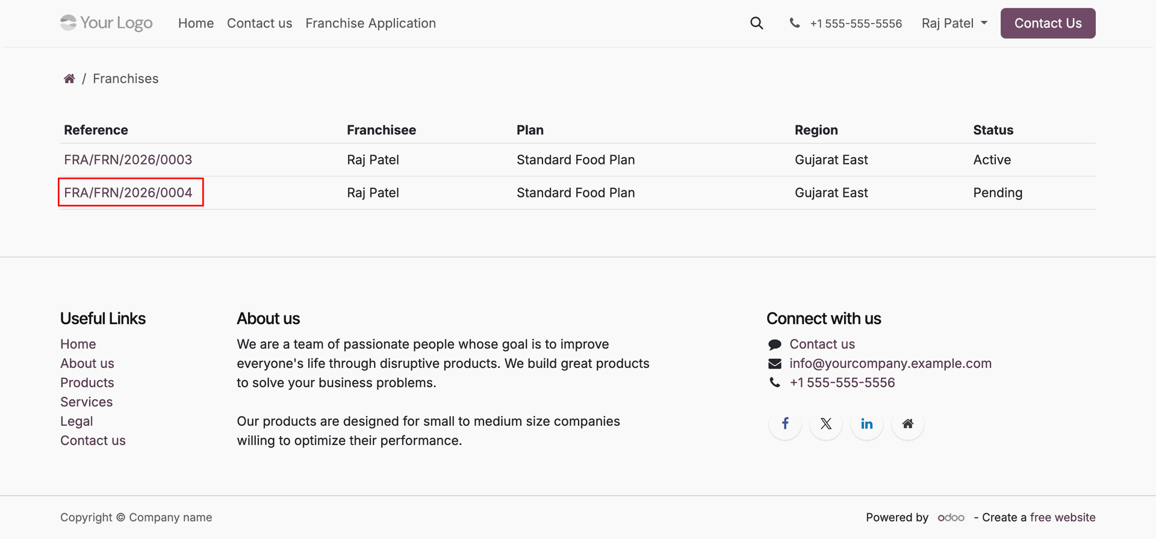Image resolution: width=1156 pixels, height=539 pixels.
Task: Open the Facebook social icon
Action: (x=785, y=423)
